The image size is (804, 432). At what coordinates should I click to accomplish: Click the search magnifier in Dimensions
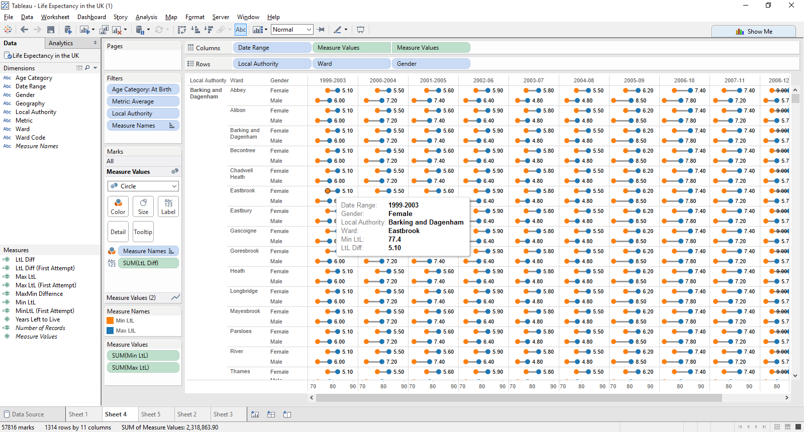[x=87, y=68]
